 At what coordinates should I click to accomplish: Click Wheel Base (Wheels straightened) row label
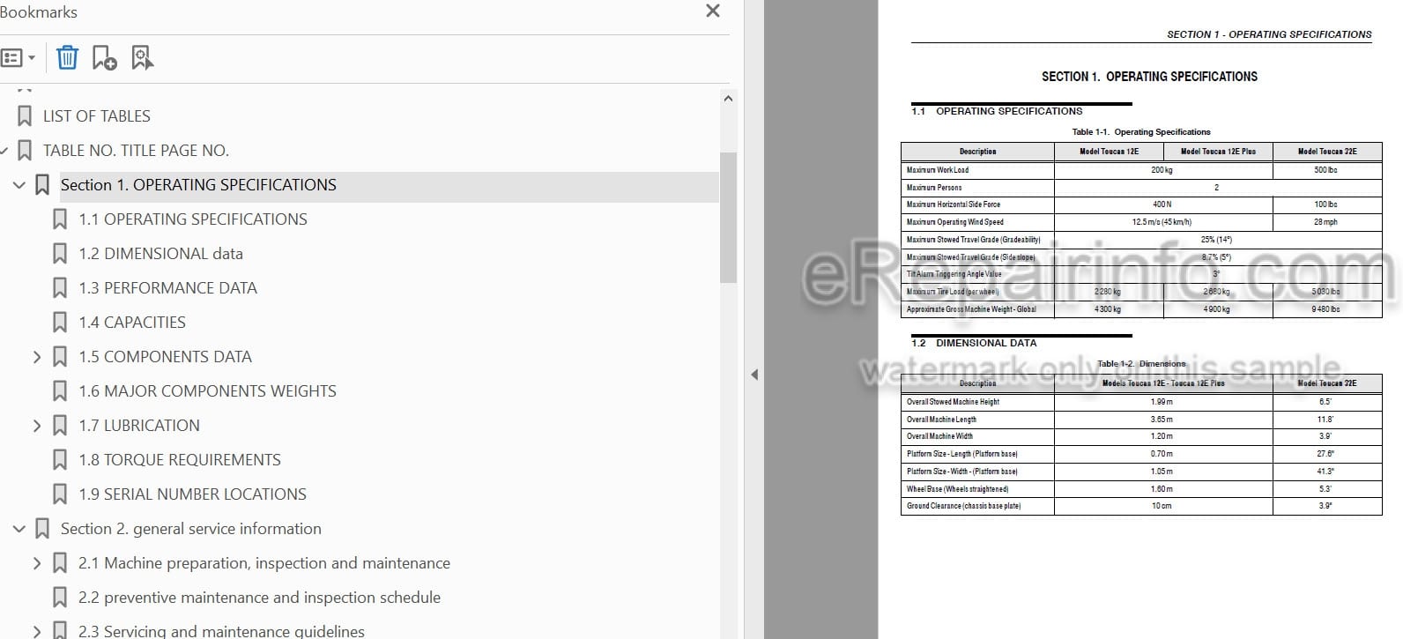point(957,489)
